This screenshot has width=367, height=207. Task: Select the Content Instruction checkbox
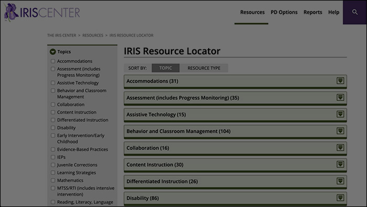[x=53, y=112]
